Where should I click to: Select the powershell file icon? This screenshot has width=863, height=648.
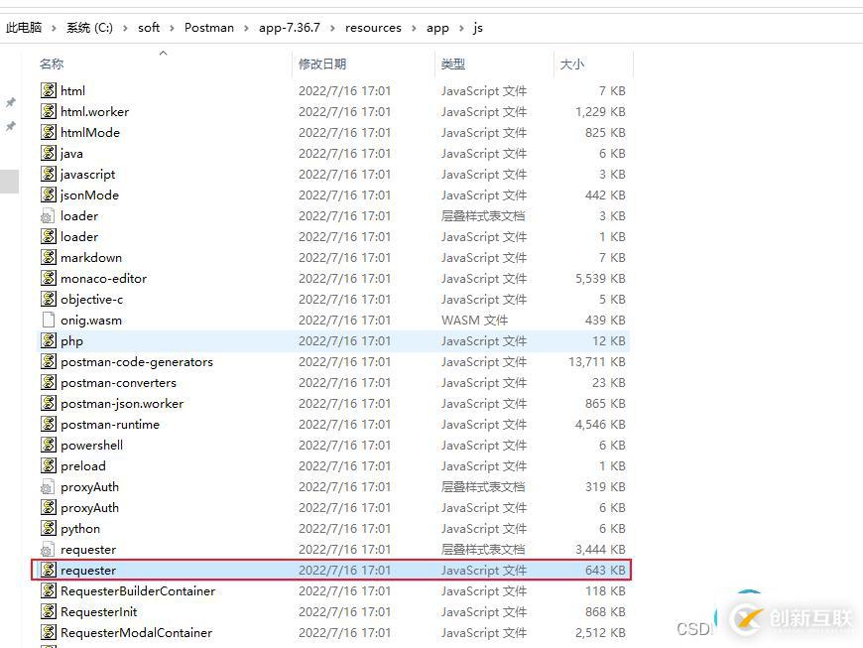pyautogui.click(x=49, y=445)
